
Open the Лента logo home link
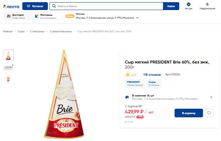[11, 6]
